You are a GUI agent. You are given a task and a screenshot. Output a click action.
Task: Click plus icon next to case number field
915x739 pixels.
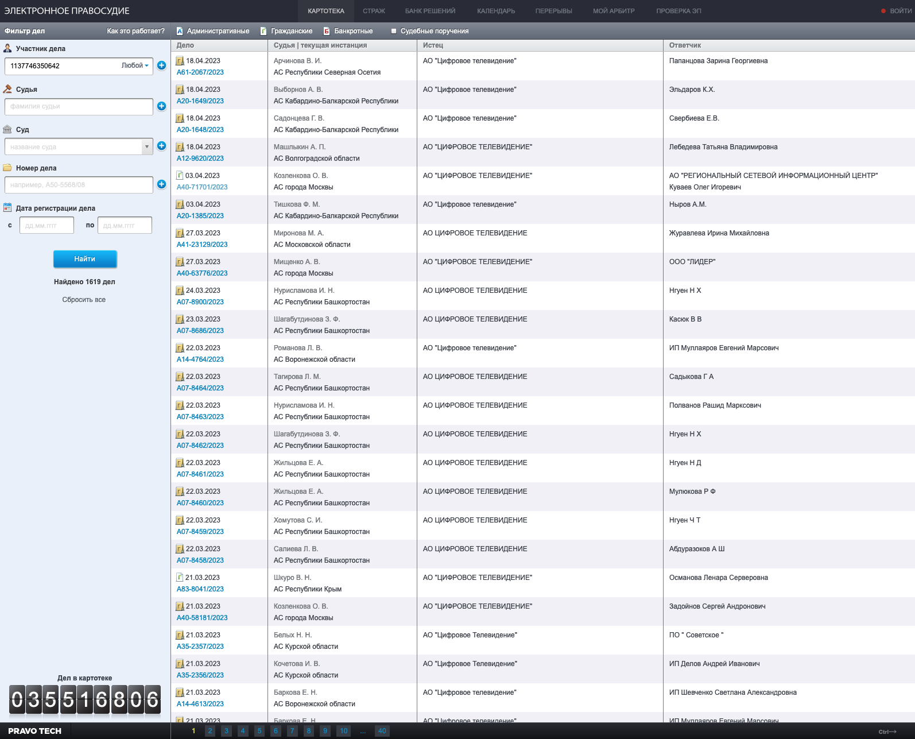(x=161, y=184)
